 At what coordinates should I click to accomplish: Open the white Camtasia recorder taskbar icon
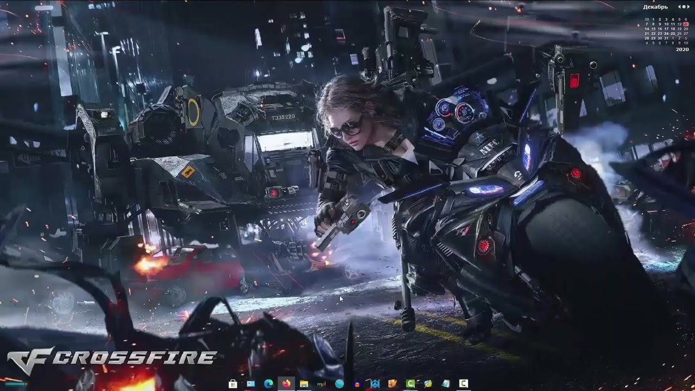coord(464,383)
